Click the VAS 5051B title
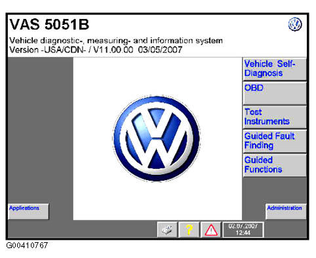Image resolution: width=316 pixels, height=258 pixels. [x=49, y=24]
